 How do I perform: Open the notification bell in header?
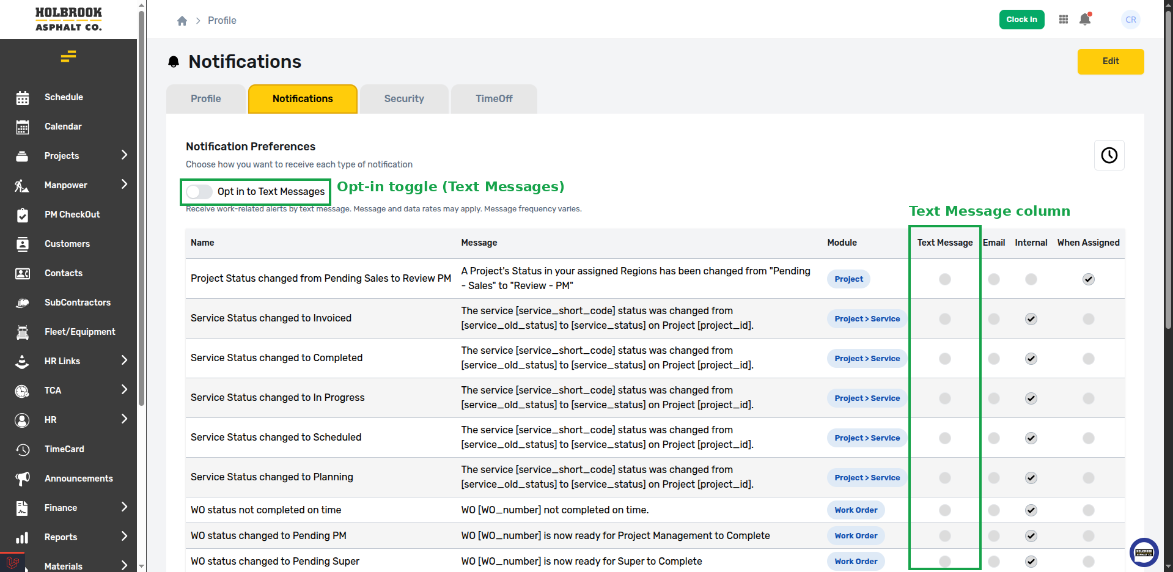pyautogui.click(x=1086, y=19)
